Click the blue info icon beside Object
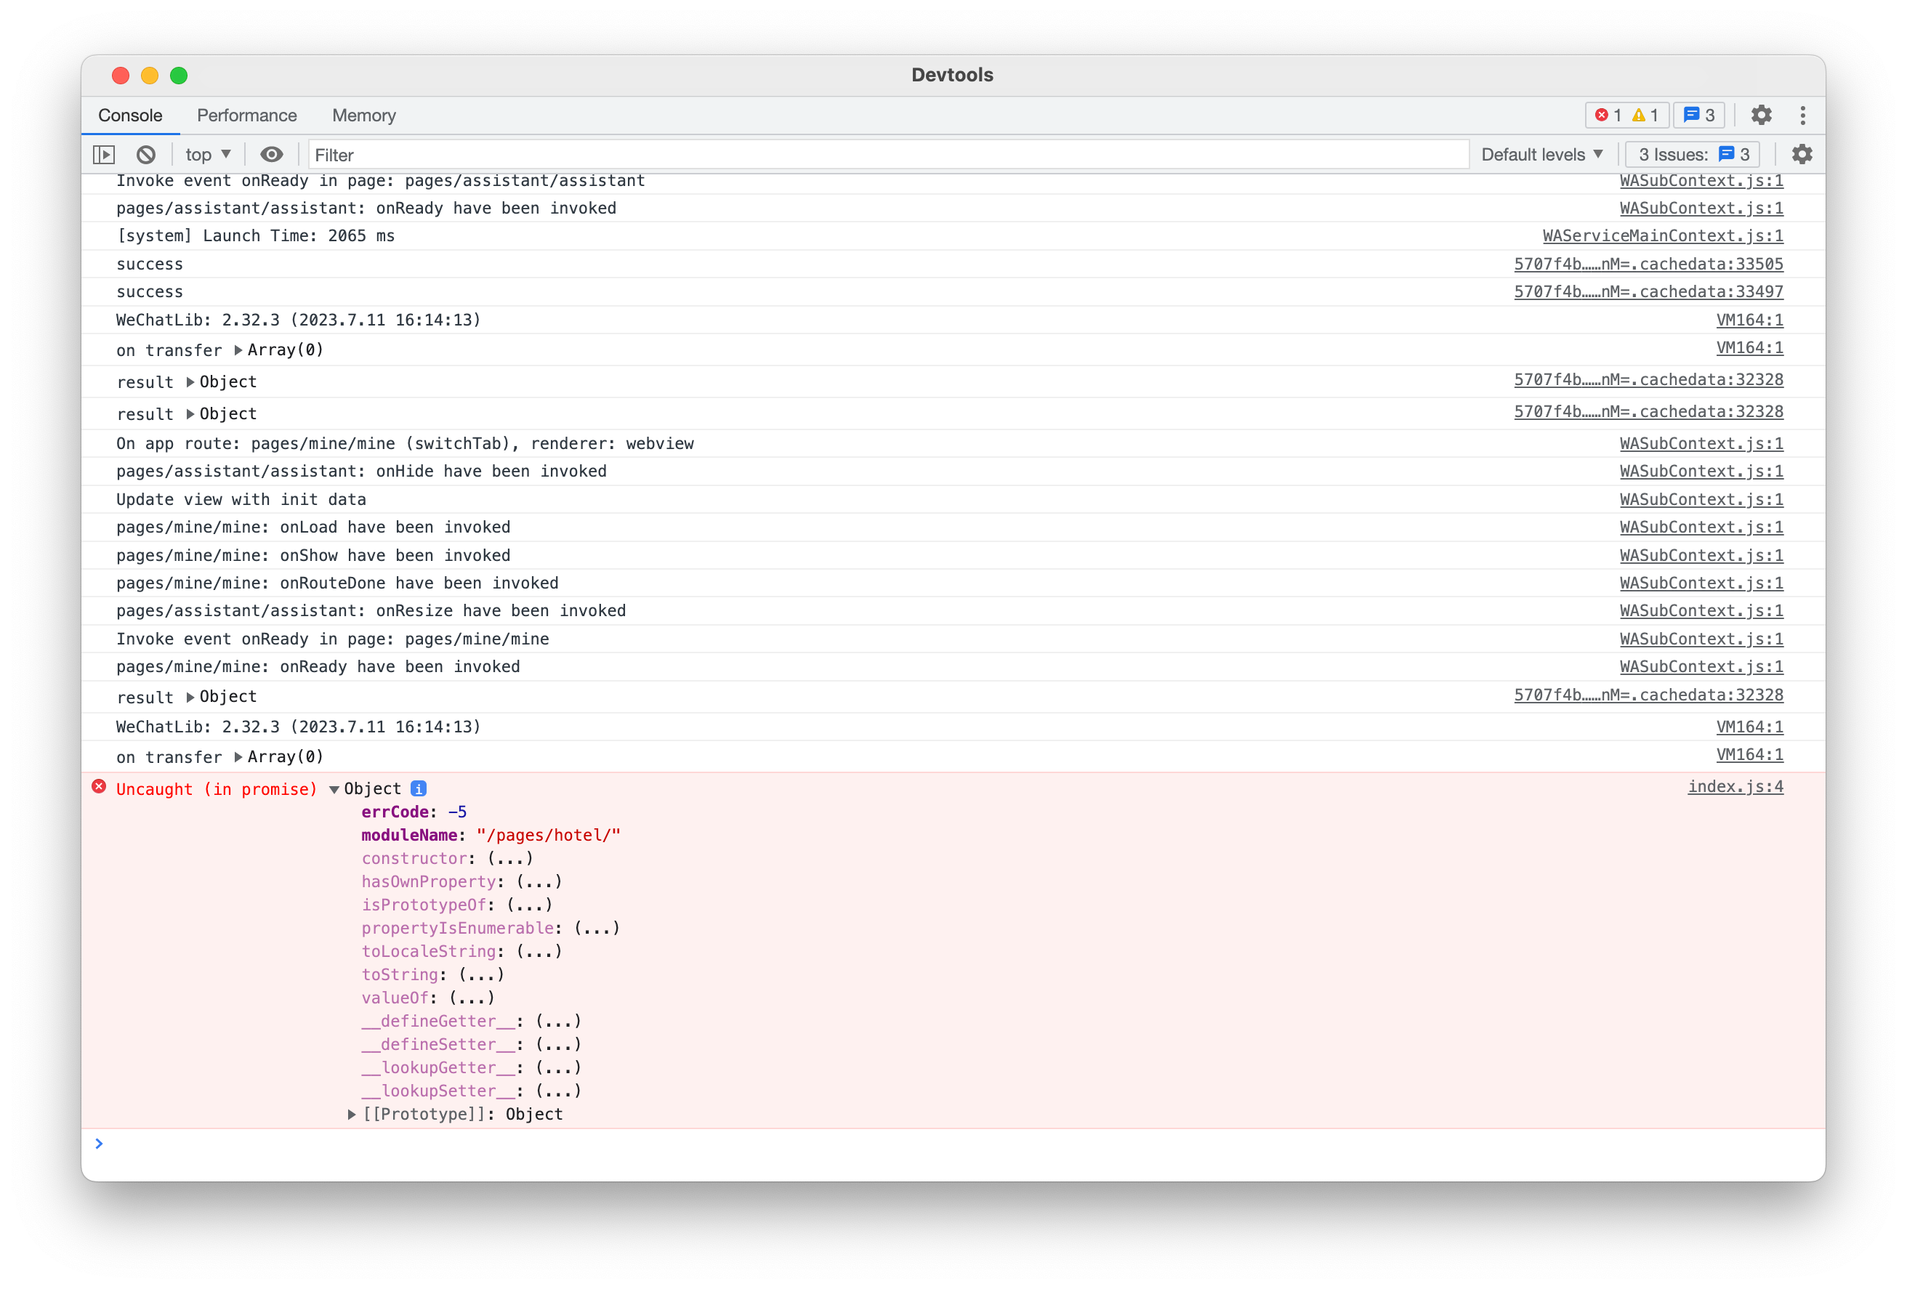The width and height of the screenshot is (1907, 1289). tap(419, 788)
